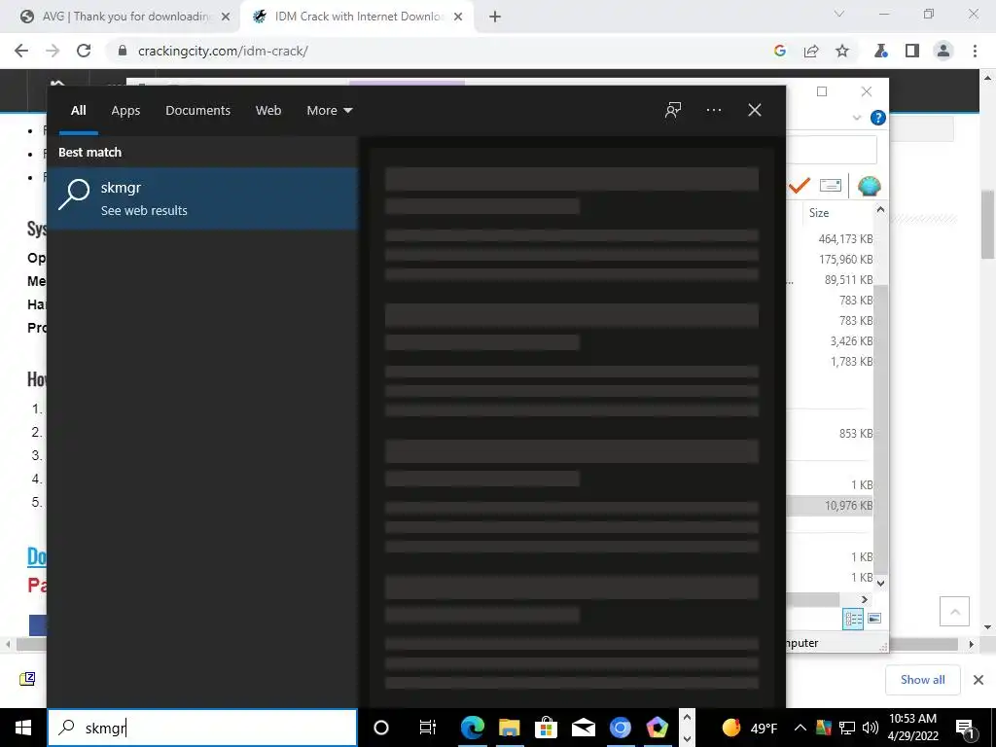Open File Explorer from taskbar
Viewport: 996px width, 747px height.
(509, 728)
